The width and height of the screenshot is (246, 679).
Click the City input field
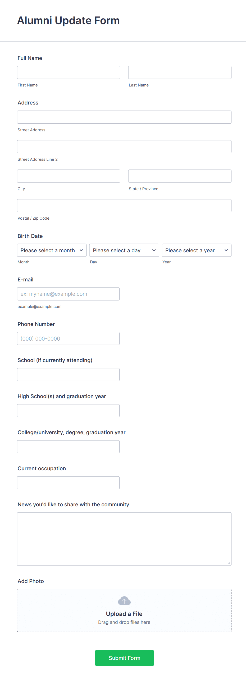[x=69, y=176]
